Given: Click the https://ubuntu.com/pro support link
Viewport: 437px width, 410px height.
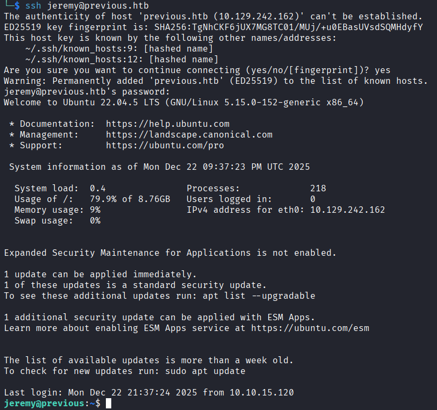Looking at the screenshot, I should pos(164,145).
